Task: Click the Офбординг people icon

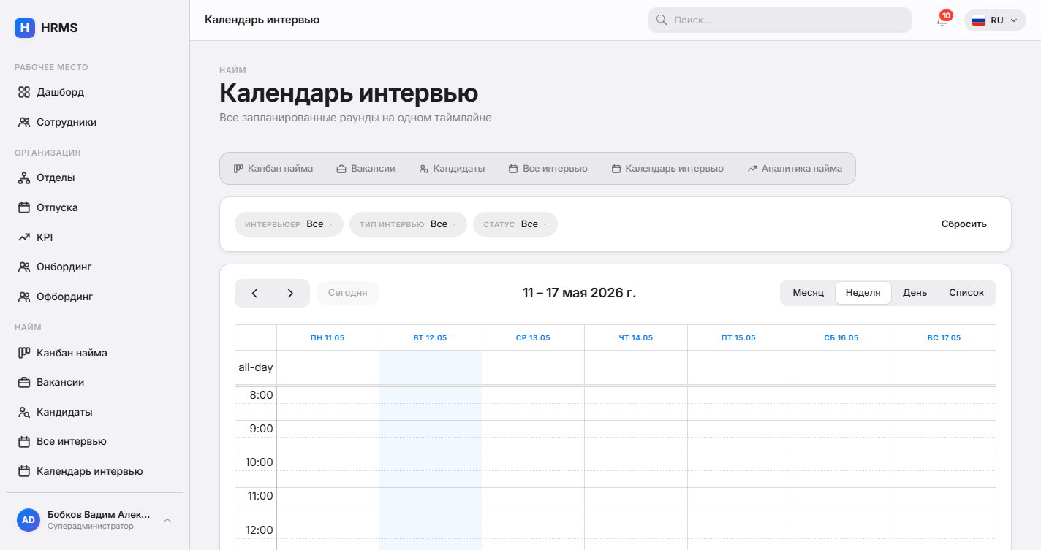Action: pyautogui.click(x=24, y=297)
